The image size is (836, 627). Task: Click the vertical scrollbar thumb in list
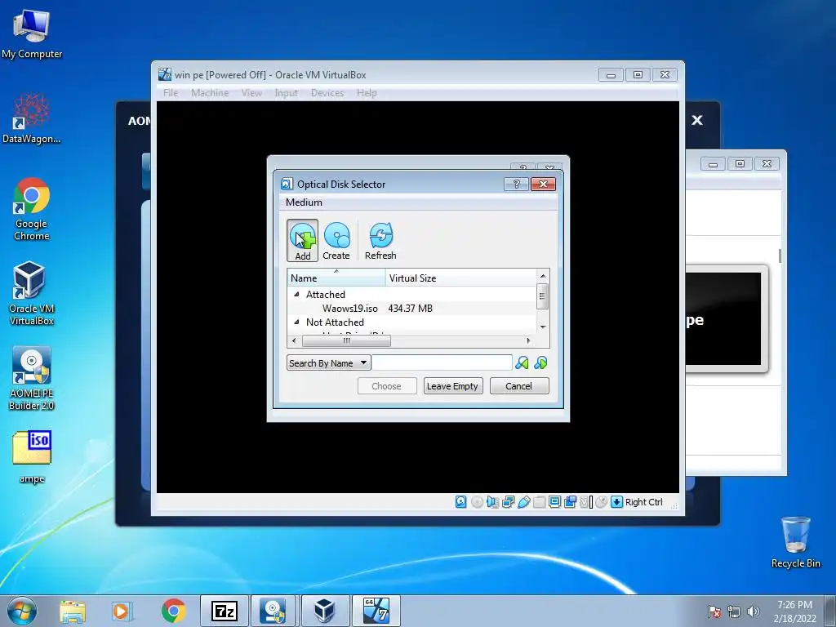(543, 297)
